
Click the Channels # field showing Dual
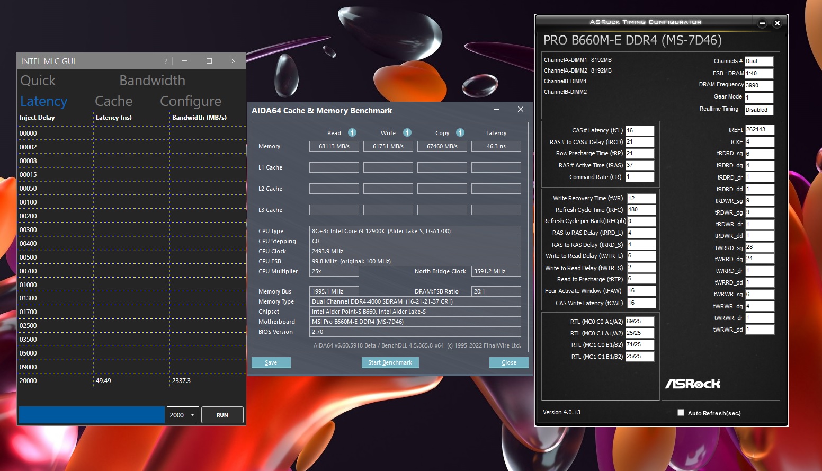[x=759, y=61]
